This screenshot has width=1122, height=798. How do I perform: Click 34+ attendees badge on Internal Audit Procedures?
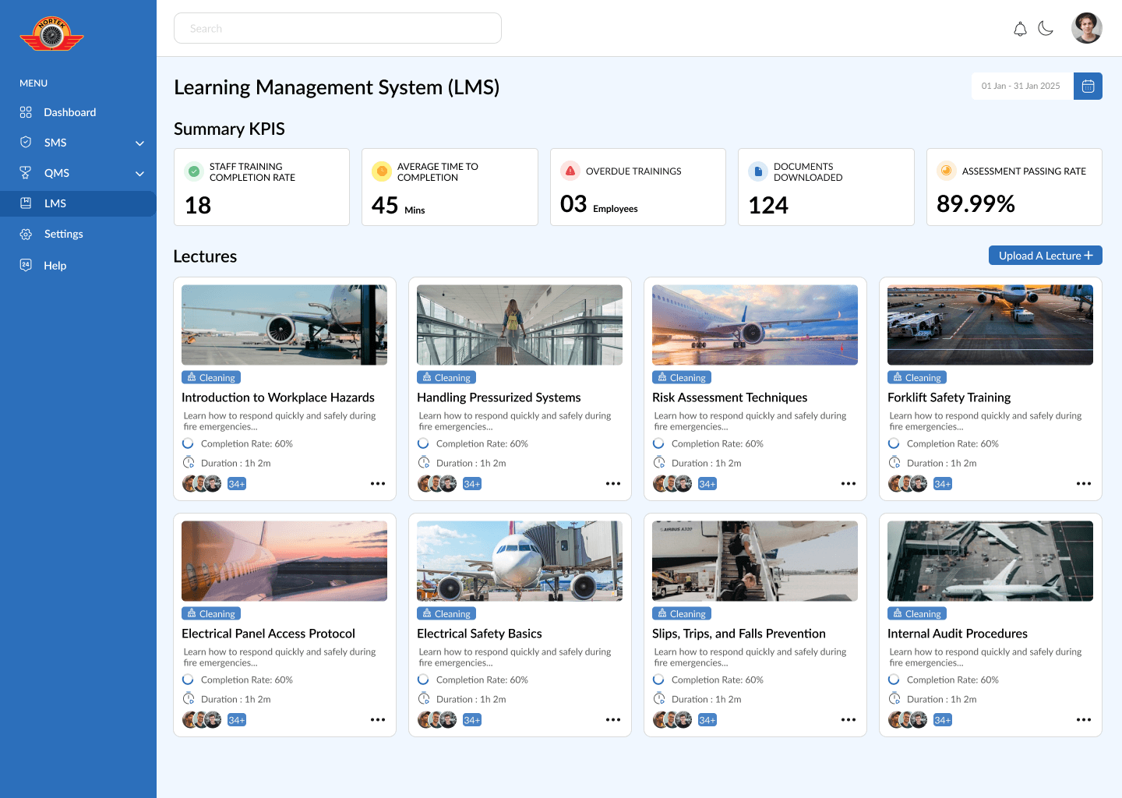tap(943, 720)
